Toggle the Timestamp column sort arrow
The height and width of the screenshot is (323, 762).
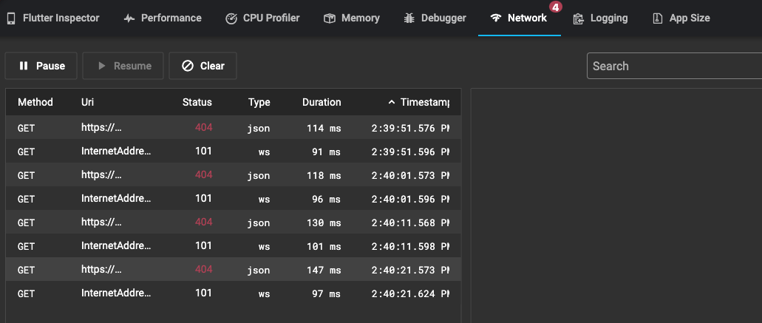point(392,102)
